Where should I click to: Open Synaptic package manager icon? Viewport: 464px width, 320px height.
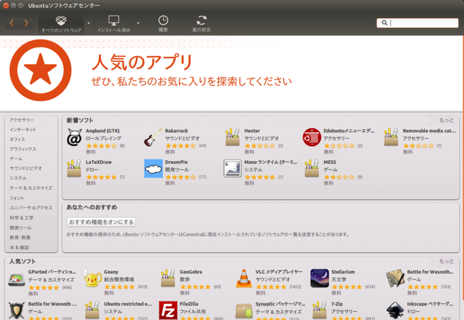pyautogui.click(x=244, y=311)
